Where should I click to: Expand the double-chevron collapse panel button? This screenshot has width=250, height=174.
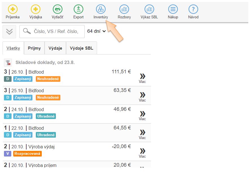(x=9, y=32)
